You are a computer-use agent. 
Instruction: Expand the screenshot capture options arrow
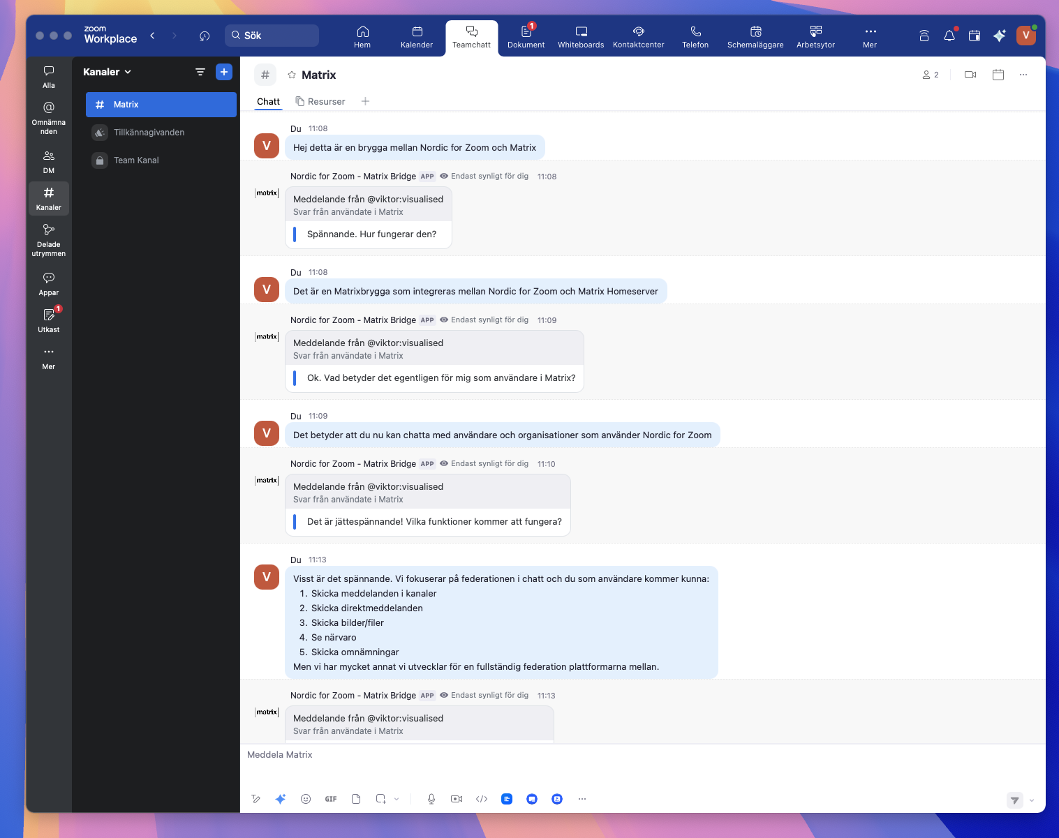click(x=397, y=799)
